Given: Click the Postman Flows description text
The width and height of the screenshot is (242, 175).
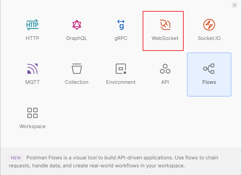Looking at the screenshot, I should 113,162.
